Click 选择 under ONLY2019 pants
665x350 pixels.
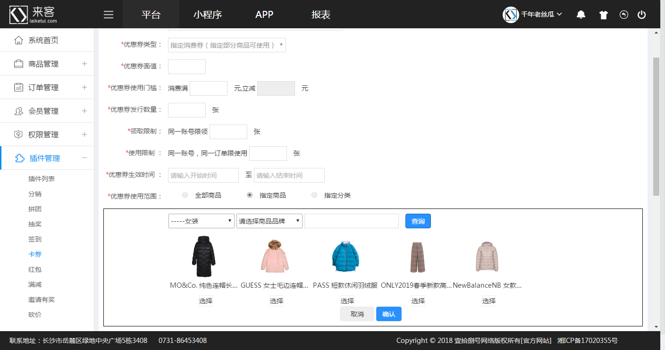418,301
